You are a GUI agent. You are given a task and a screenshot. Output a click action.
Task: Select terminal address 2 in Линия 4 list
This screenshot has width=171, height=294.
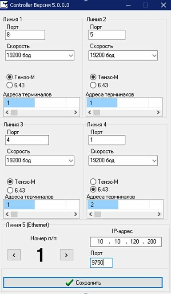tap(103, 205)
